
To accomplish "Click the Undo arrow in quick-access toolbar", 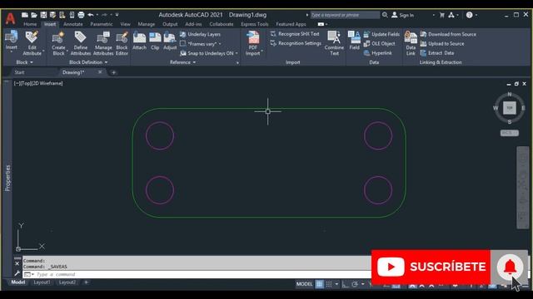I will [x=91, y=15].
